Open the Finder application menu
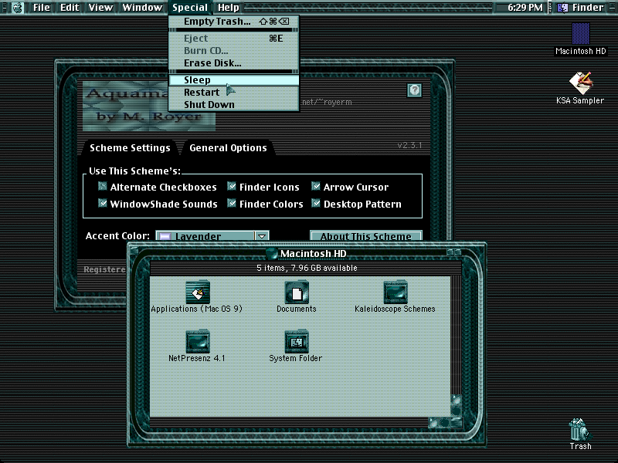The width and height of the screenshot is (618, 463). 581,8
